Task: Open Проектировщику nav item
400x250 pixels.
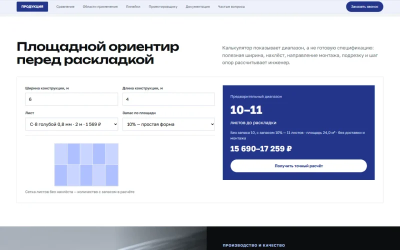Action: [x=163, y=6]
